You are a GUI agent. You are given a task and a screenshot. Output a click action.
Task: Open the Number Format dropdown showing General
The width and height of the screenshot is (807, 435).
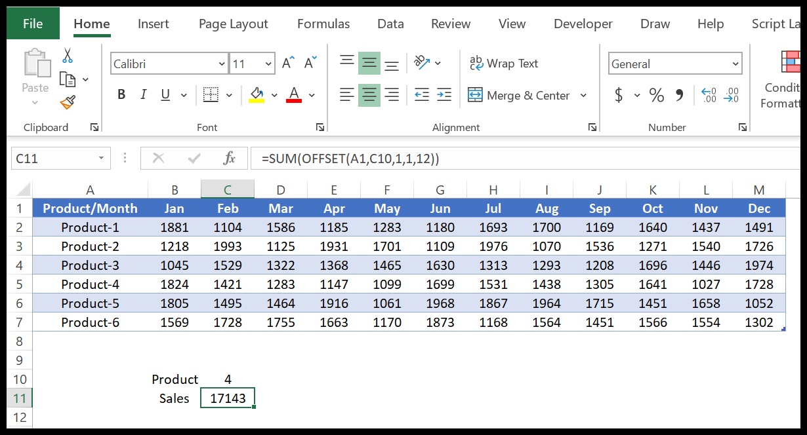click(674, 63)
